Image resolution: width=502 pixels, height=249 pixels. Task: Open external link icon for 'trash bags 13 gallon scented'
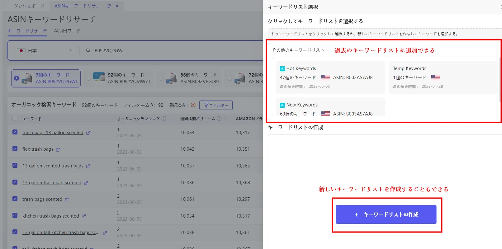point(88,133)
